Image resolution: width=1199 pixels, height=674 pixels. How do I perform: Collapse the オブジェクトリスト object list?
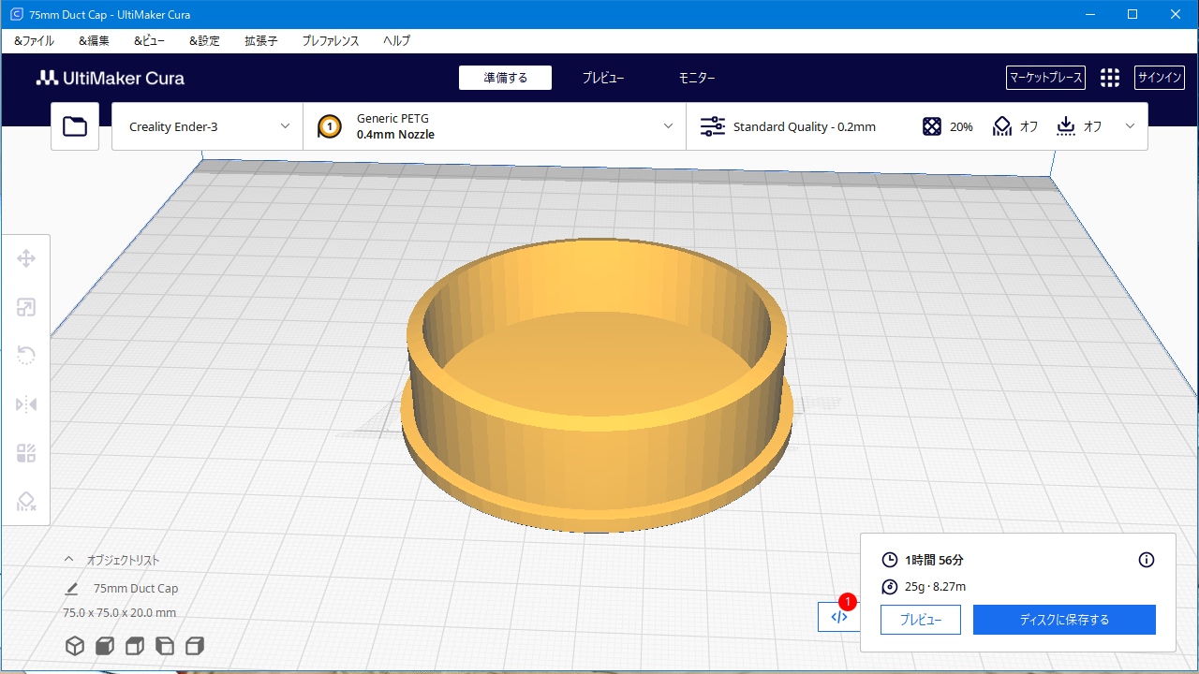(68, 559)
